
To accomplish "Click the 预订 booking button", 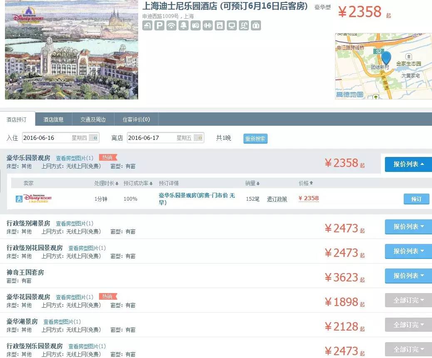I will point(416,199).
